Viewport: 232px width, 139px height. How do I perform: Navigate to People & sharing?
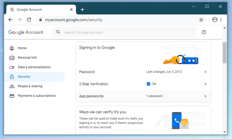(x=30, y=86)
